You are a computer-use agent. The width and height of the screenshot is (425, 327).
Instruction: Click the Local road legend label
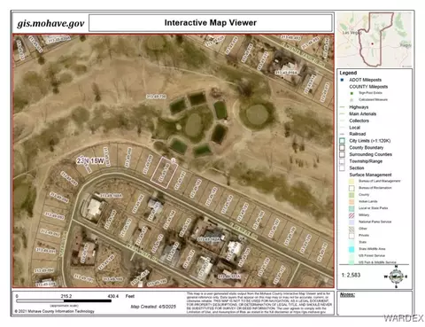pos(354,128)
